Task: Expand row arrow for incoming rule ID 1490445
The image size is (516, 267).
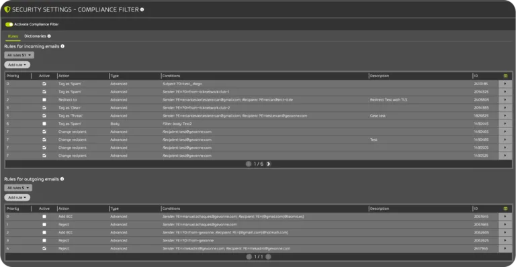Action: (x=505, y=124)
